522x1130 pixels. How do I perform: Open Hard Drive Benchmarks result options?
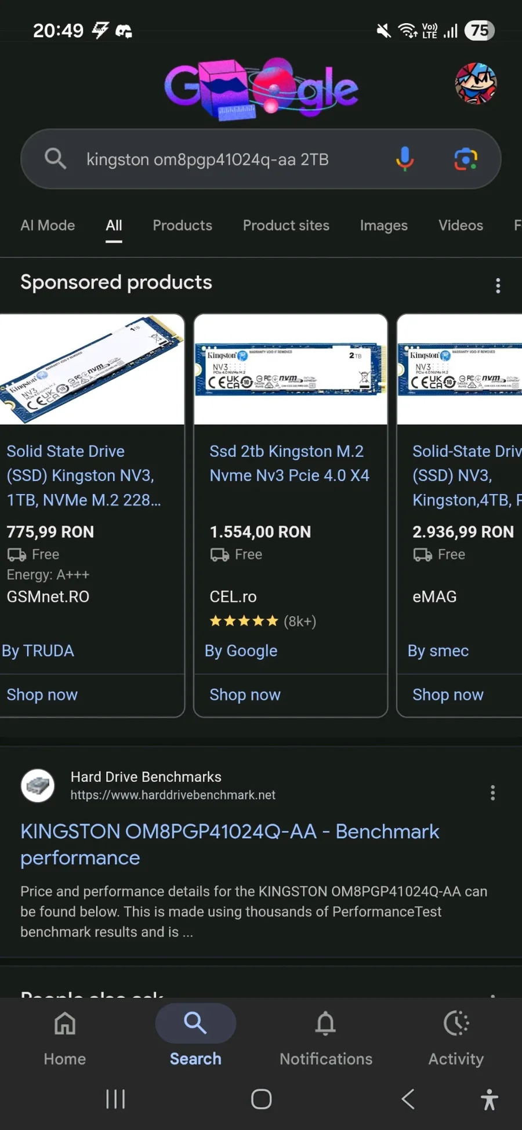coord(492,793)
